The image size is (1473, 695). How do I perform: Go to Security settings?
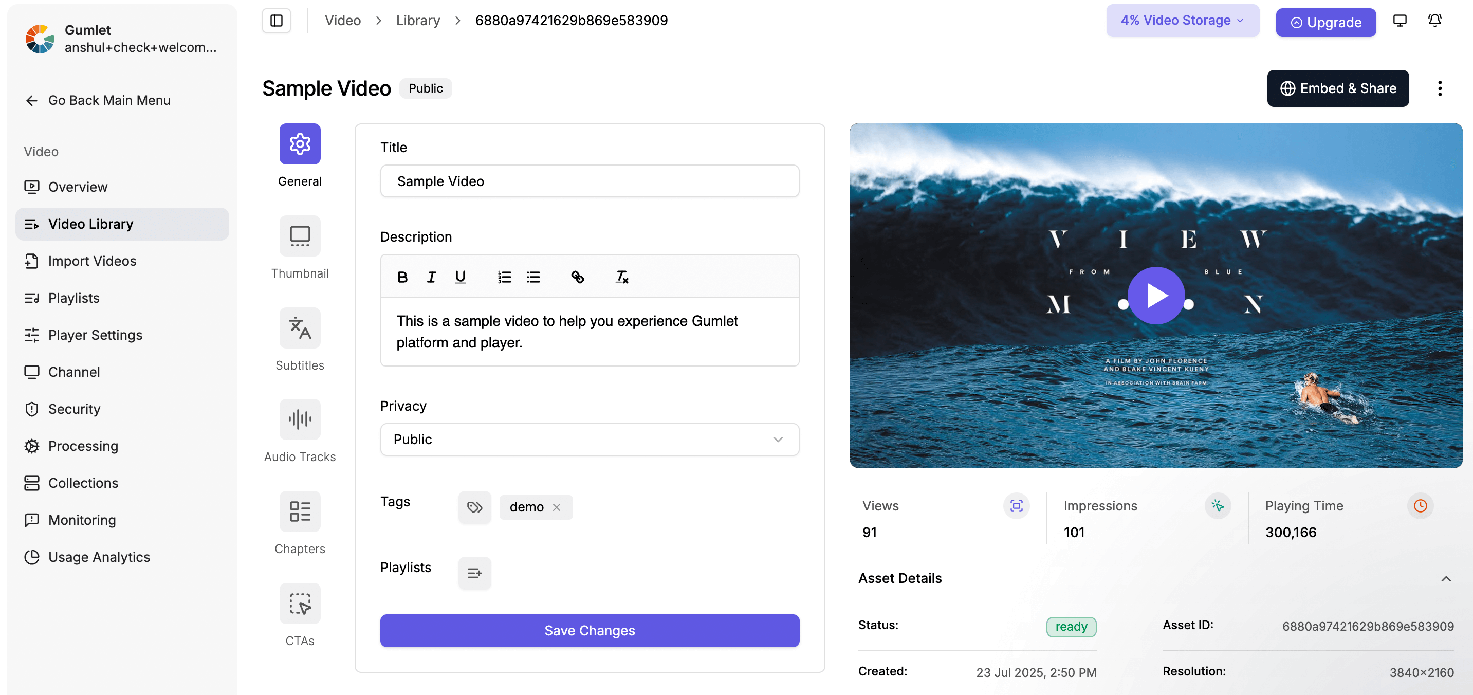point(122,409)
